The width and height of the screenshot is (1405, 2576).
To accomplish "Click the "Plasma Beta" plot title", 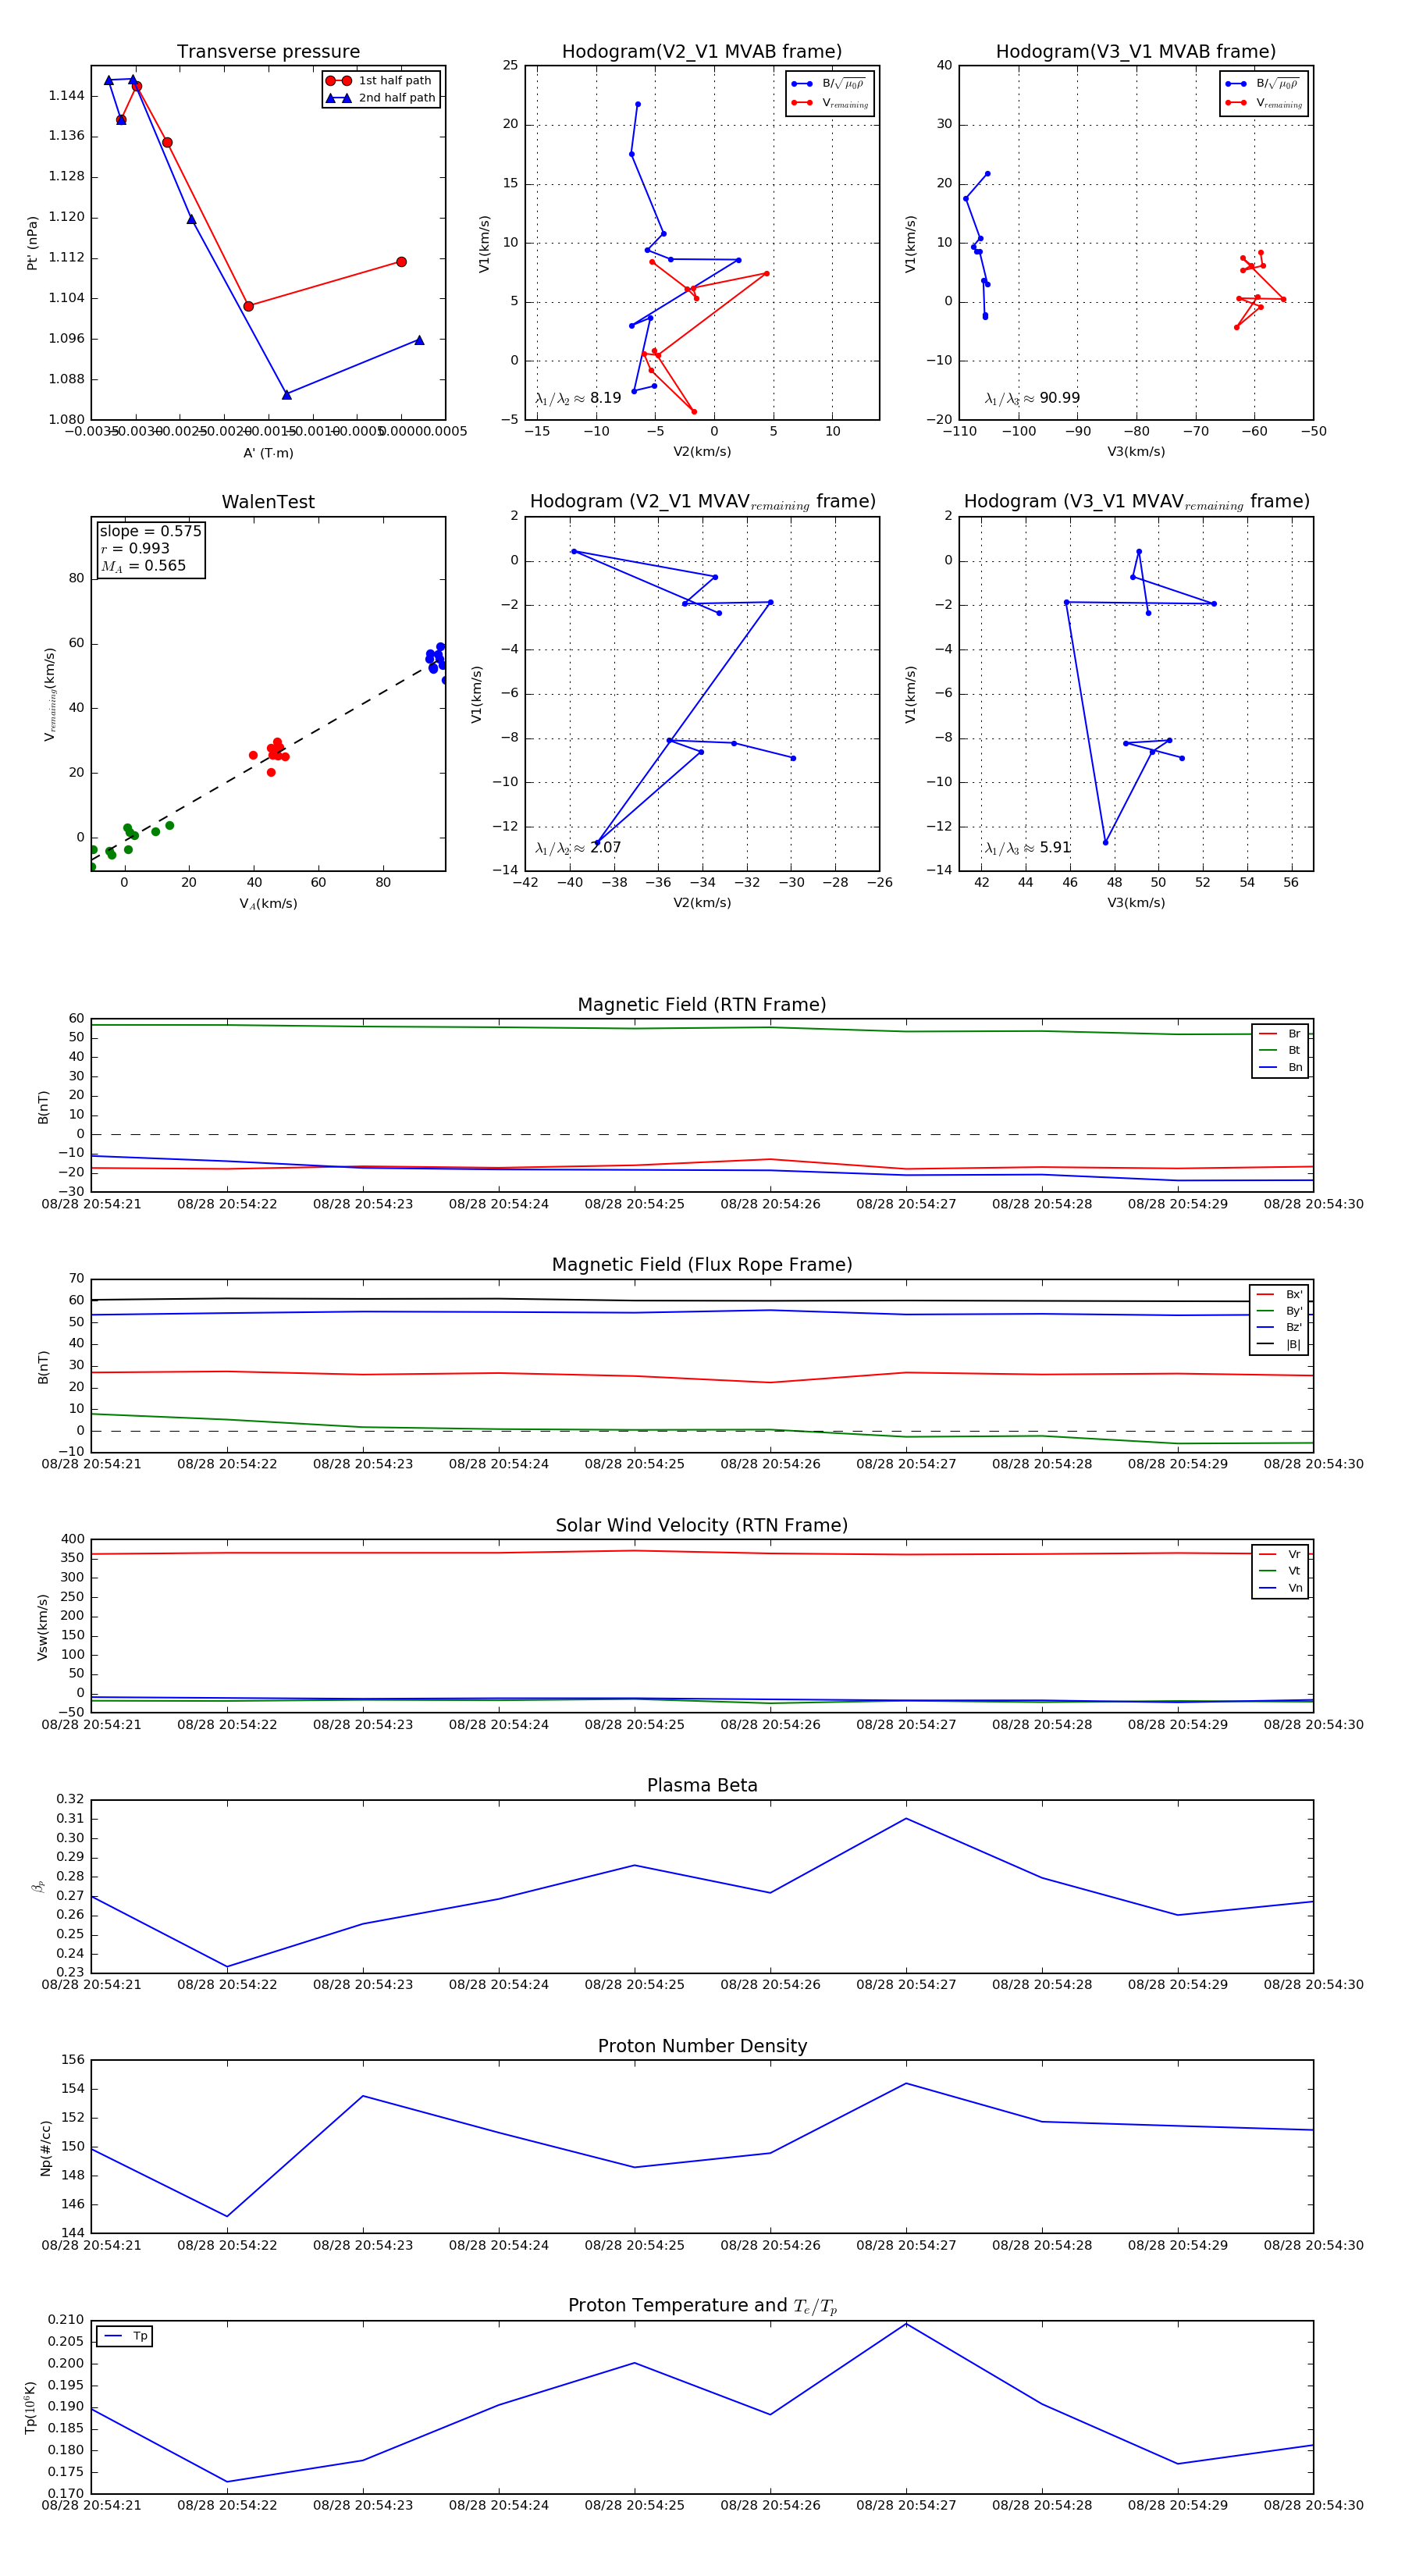I will tap(702, 1785).
